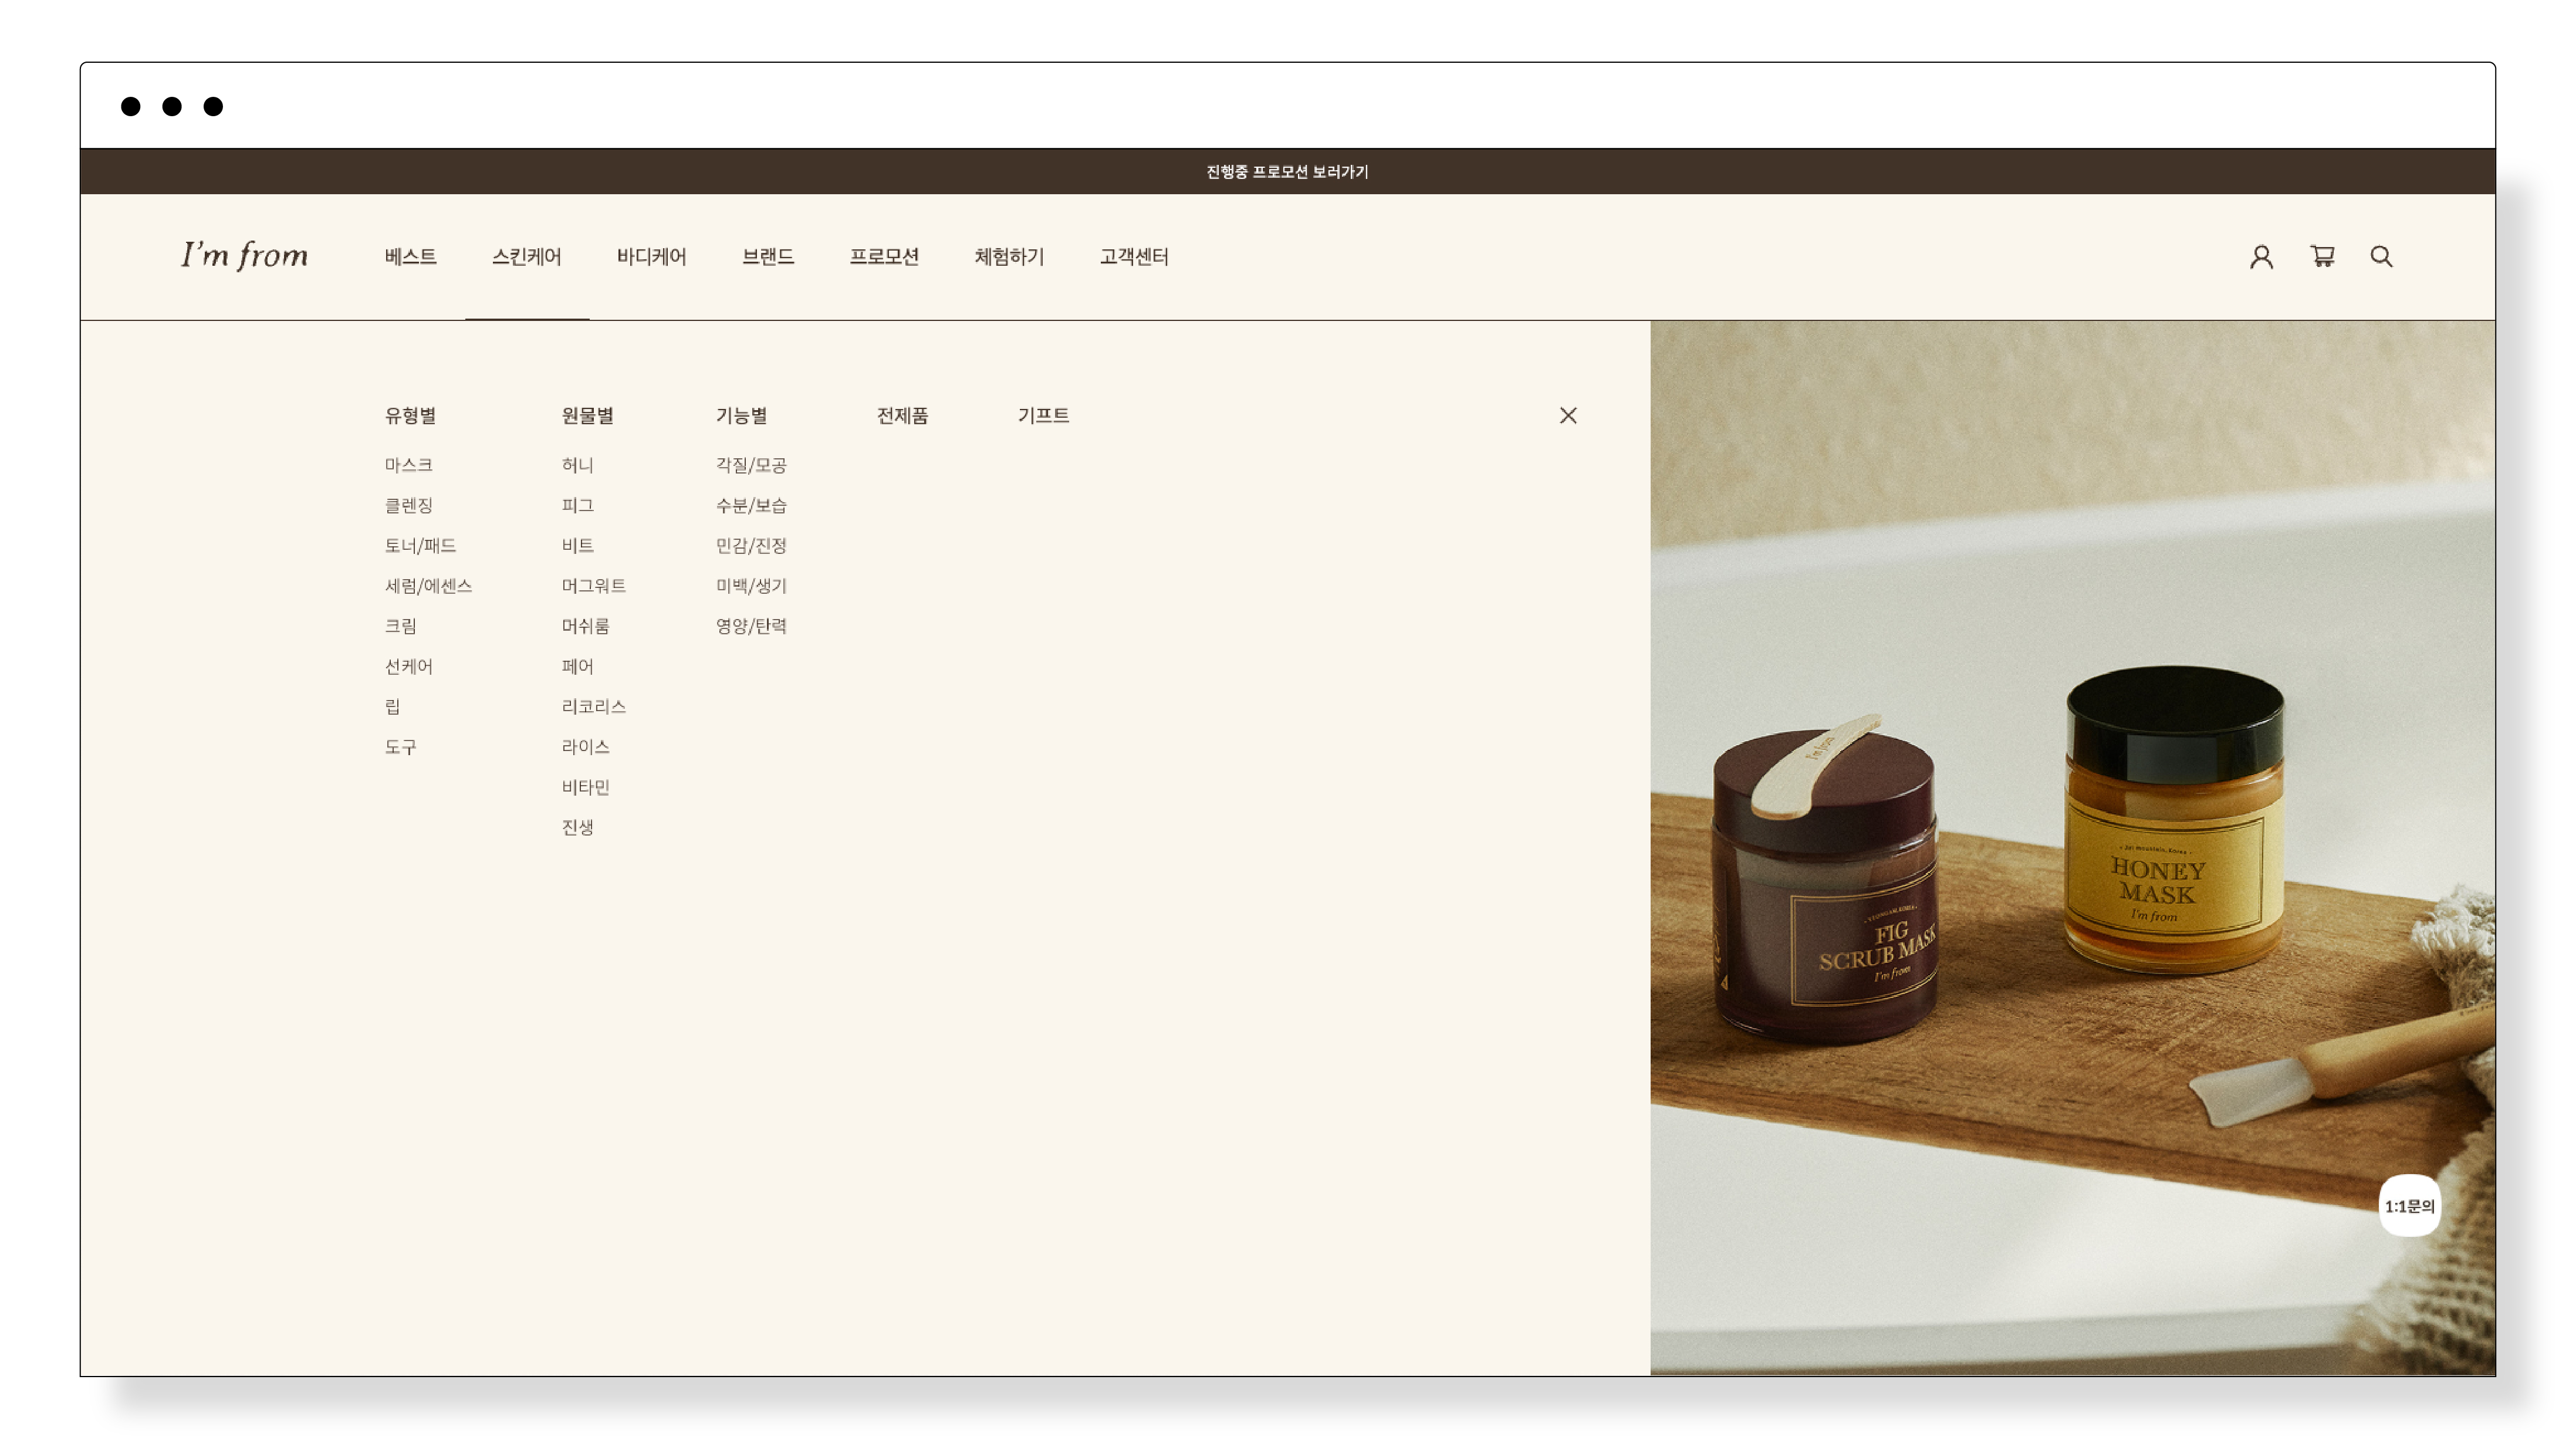Click the 전제품 category heading
Image resolution: width=2576 pixels, height=1454 pixels.
tap(902, 415)
